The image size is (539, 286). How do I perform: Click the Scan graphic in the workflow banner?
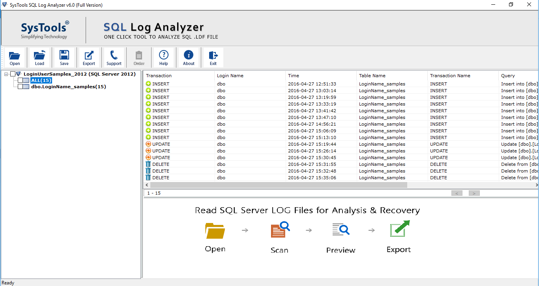click(280, 230)
